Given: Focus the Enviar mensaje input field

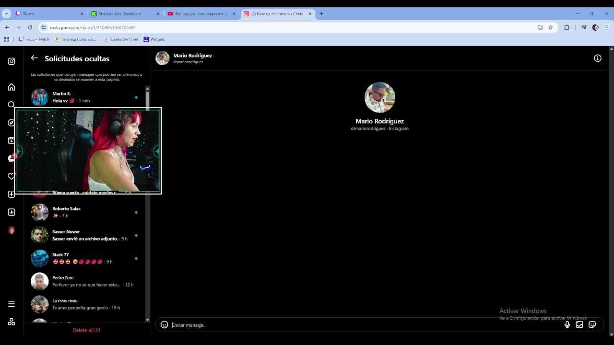Looking at the screenshot, I should [x=365, y=325].
